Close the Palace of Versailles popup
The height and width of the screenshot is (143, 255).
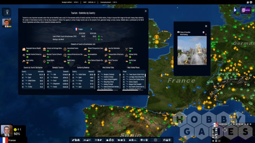206,26
